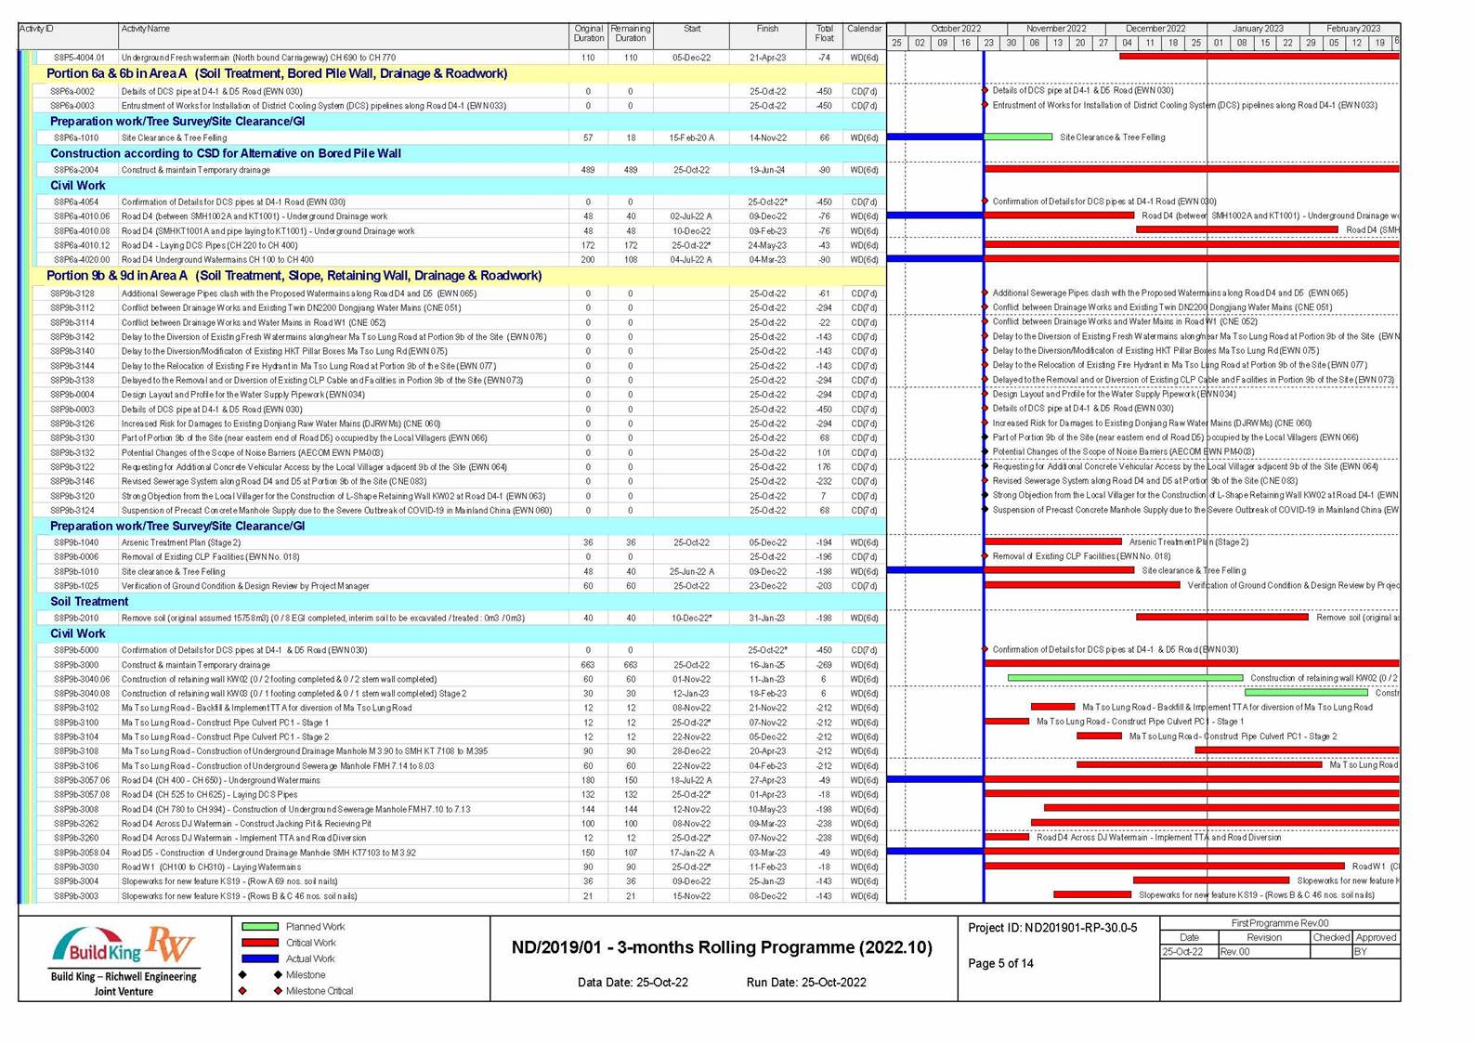Viewport: 1475px width, 1043px height.
Task: Click the January 2023 timescale header
Action: tap(1258, 29)
